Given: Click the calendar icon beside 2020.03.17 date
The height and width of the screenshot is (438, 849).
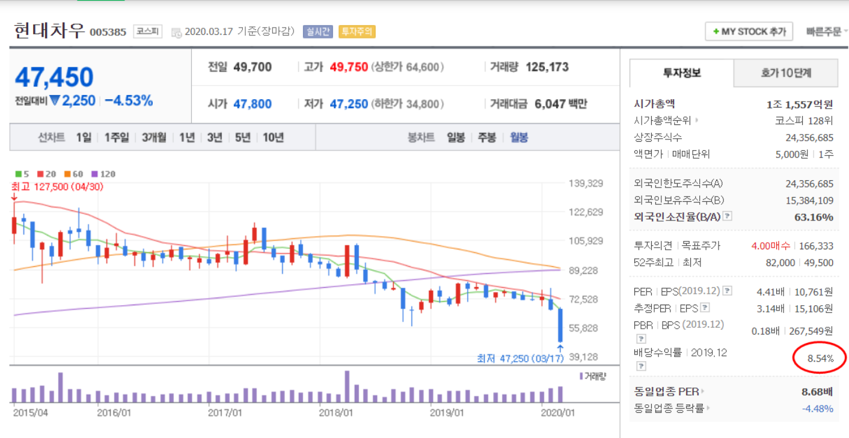Looking at the screenshot, I should coord(176,32).
